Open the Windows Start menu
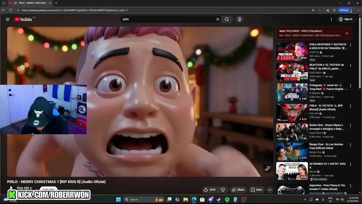The width and height of the screenshot is (362, 204). point(118,199)
